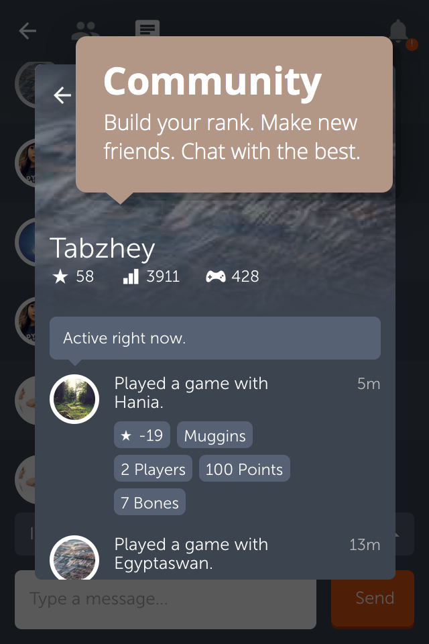Click the gamepad icon showing 428 games

pos(216,276)
